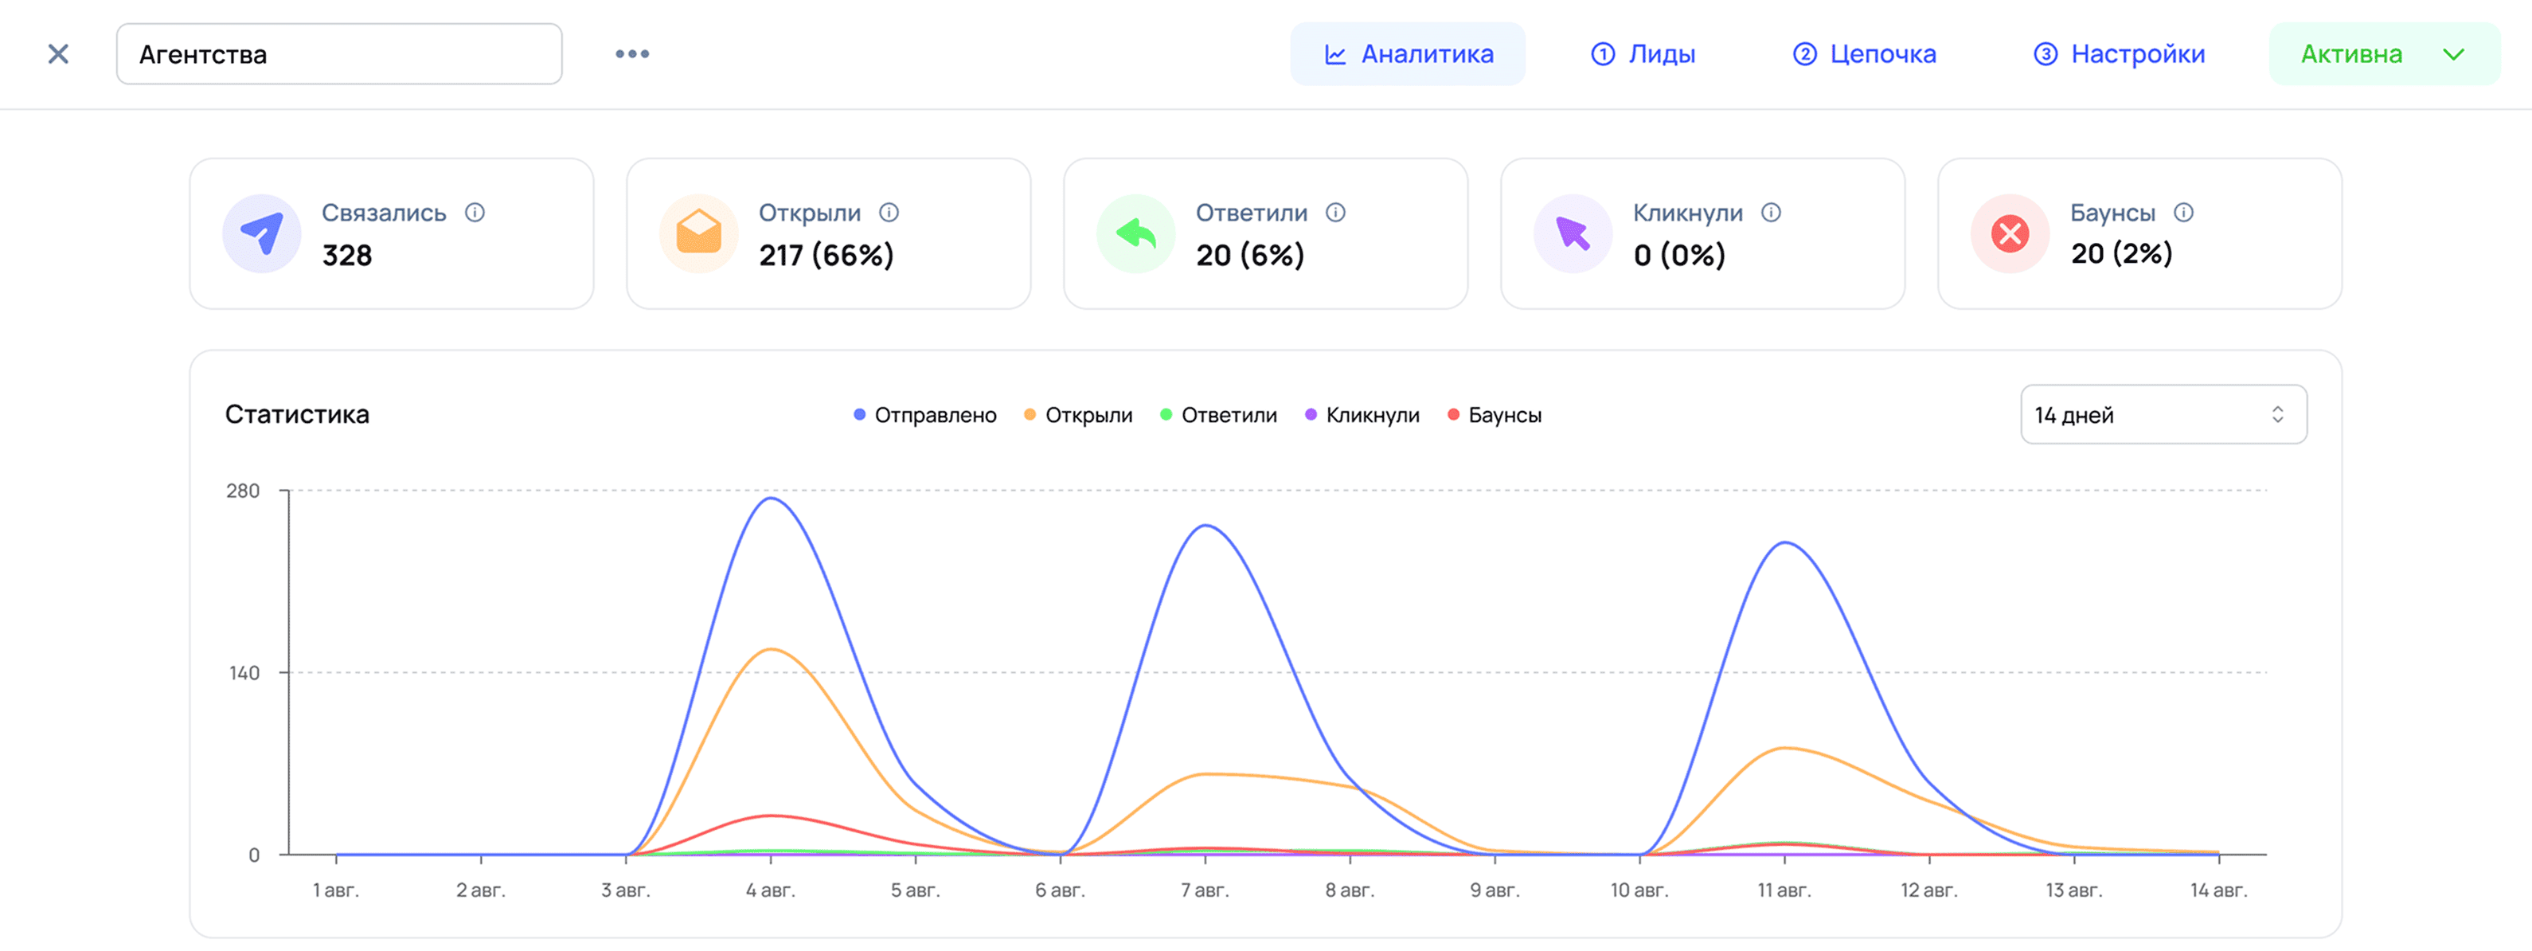The image size is (2532, 951).
Task: Click the 20 (6%) replied value
Action: pos(1250,256)
